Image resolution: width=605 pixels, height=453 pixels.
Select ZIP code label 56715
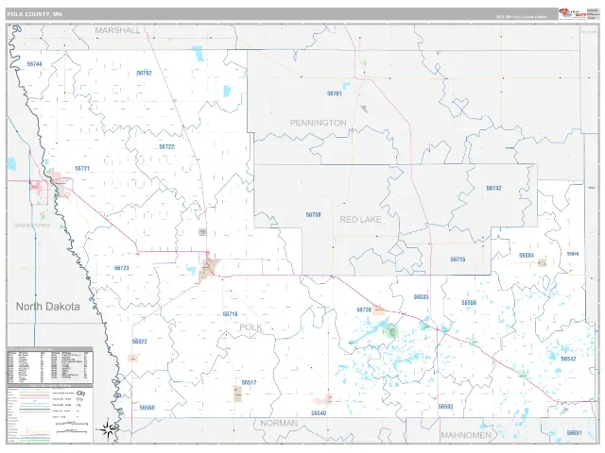[x=458, y=260]
